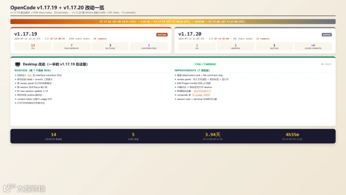Click the 7 FIX + 7 IMPROVE tag
The image size is (346, 195).
pos(205,64)
